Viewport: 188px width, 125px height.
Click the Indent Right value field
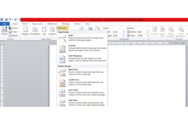pyautogui.click(x=118, y=36)
